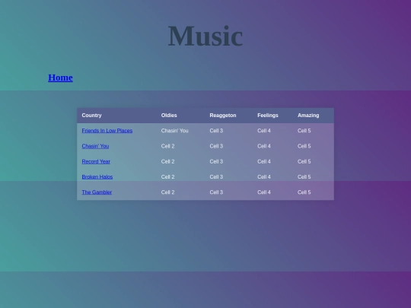Click Cell 3 in the Chasin' You link row

point(216,146)
